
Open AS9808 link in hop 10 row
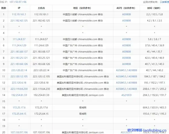pos(133,70)
